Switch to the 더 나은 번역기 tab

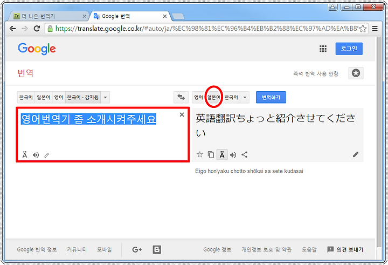click(x=48, y=16)
